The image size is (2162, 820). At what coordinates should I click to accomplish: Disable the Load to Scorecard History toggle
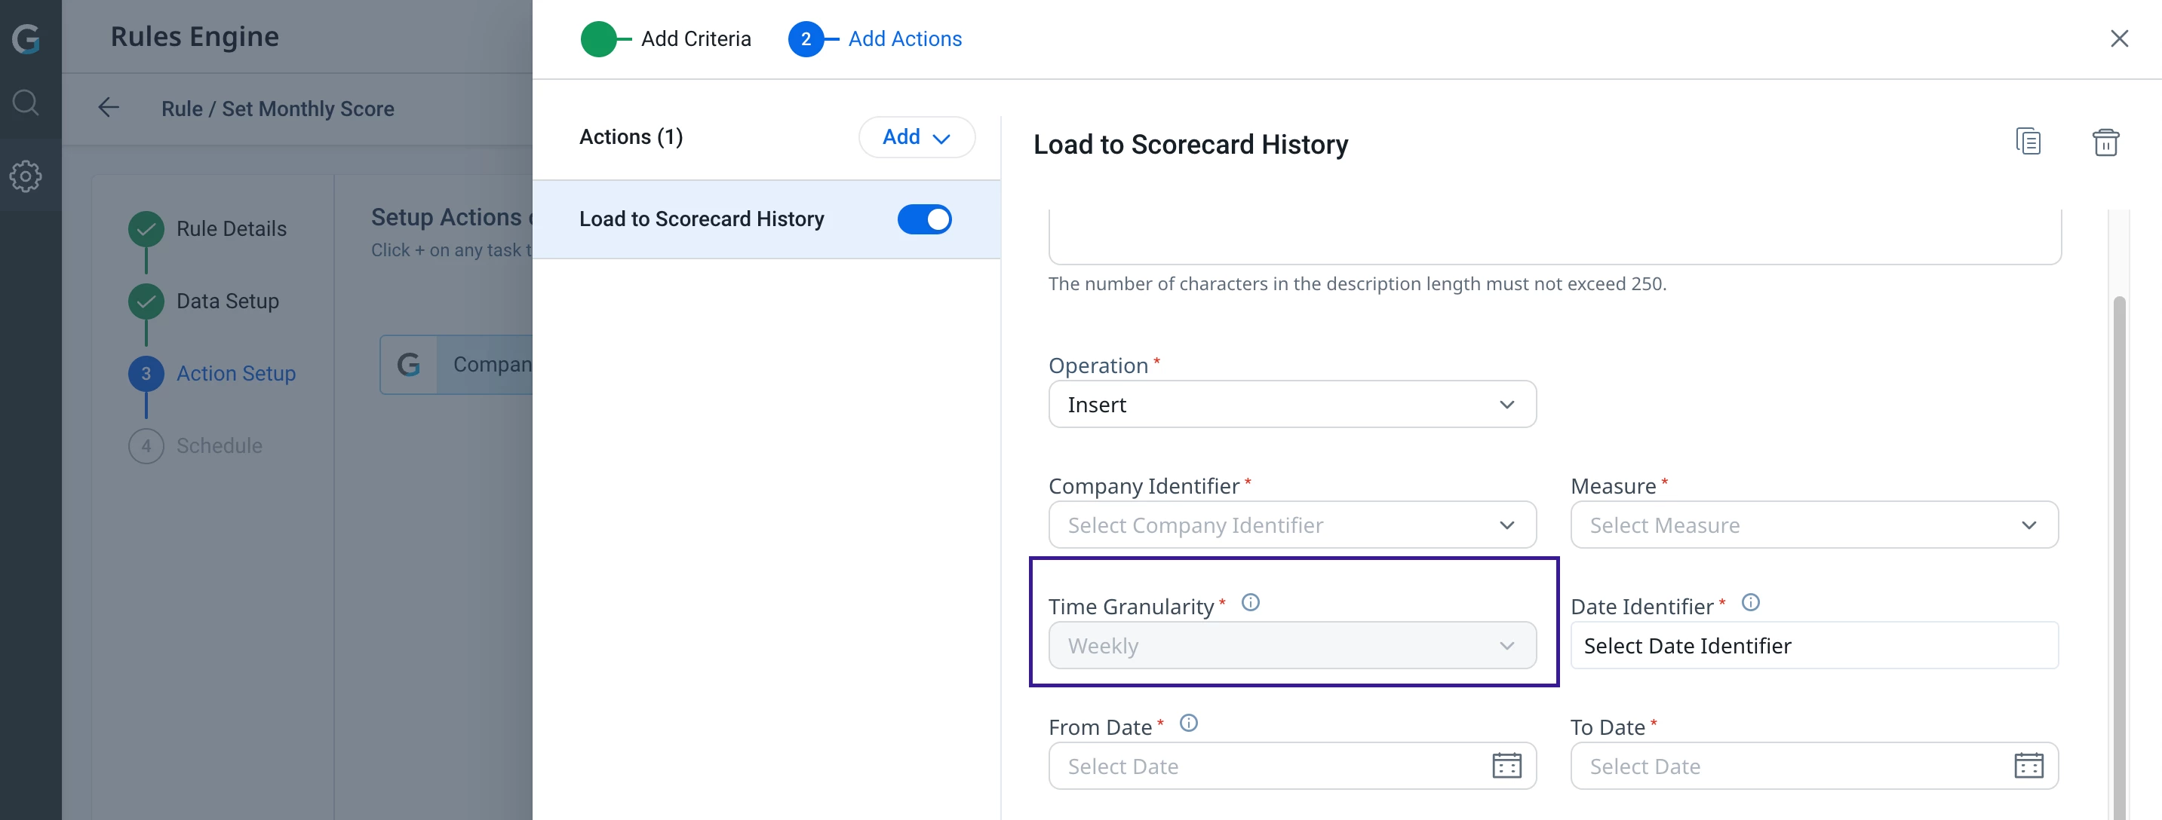coord(924,219)
